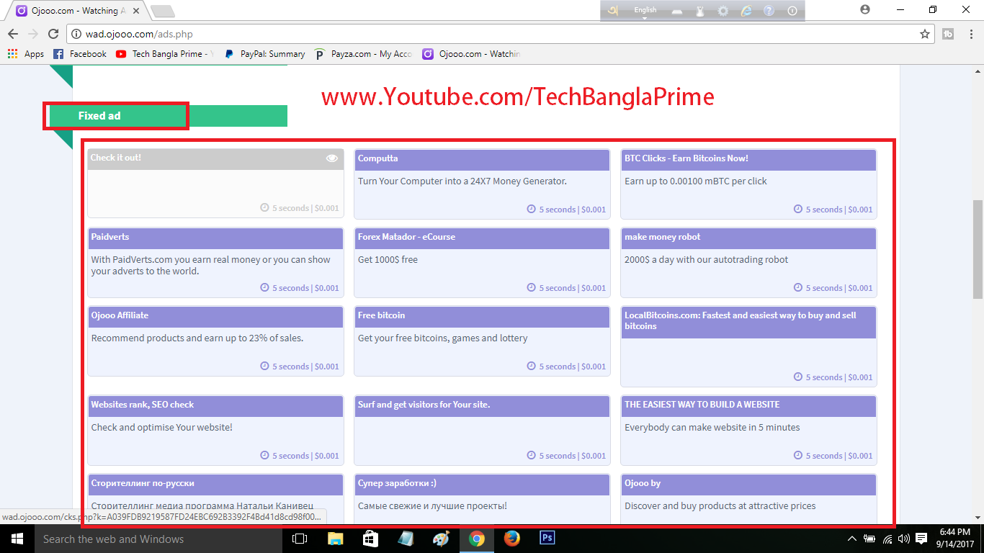Open the Free bitcoin ad
The height and width of the screenshot is (553, 984).
[x=482, y=341]
